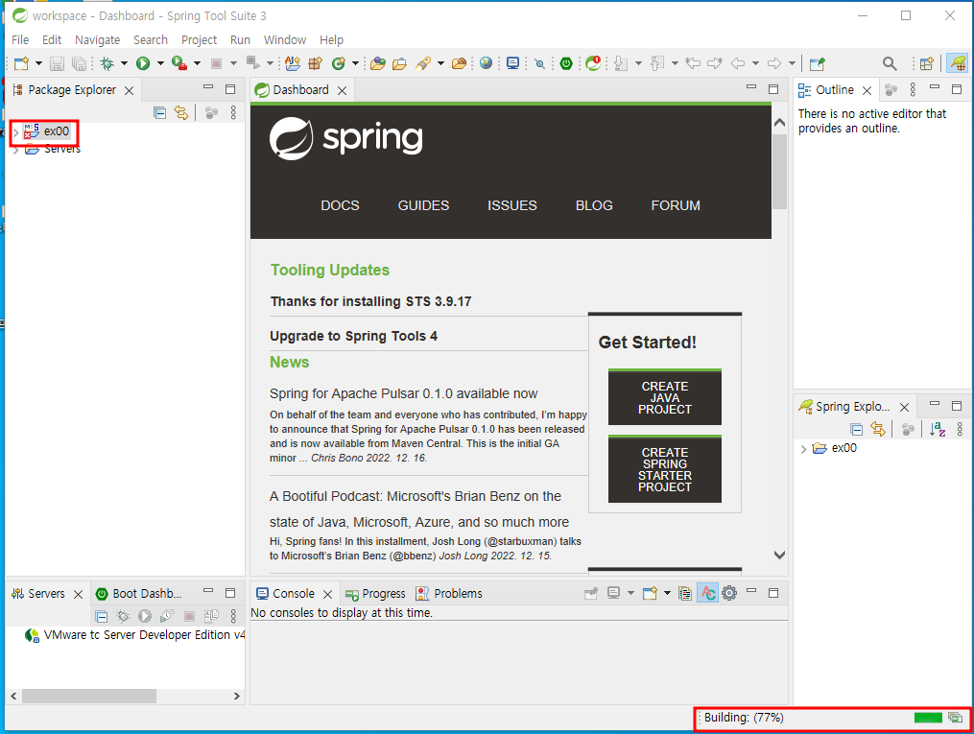The image size is (974, 734).
Task: Open the Window menu
Action: [x=284, y=39]
